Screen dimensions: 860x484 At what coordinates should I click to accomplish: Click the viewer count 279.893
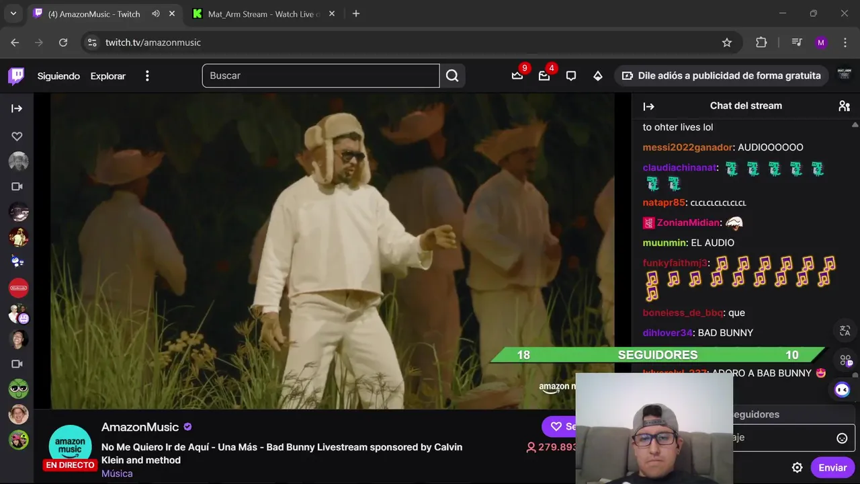551,447
